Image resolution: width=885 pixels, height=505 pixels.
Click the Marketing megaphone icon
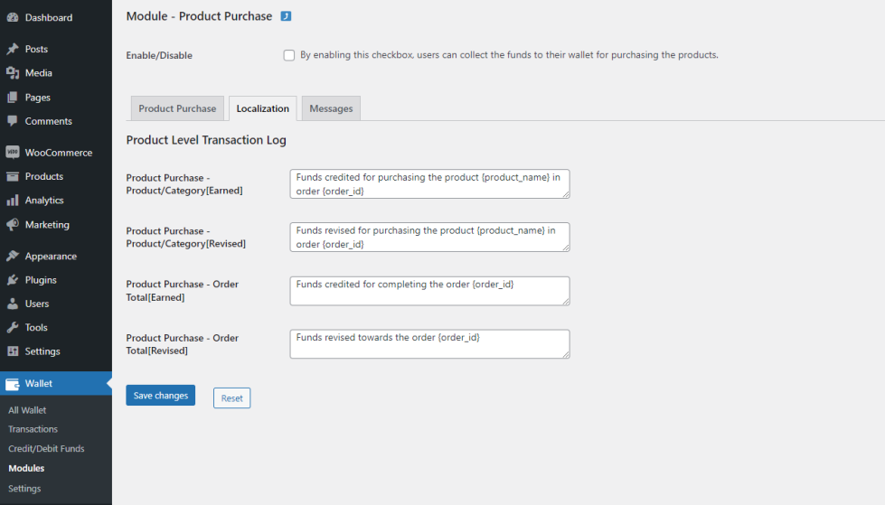tap(13, 225)
